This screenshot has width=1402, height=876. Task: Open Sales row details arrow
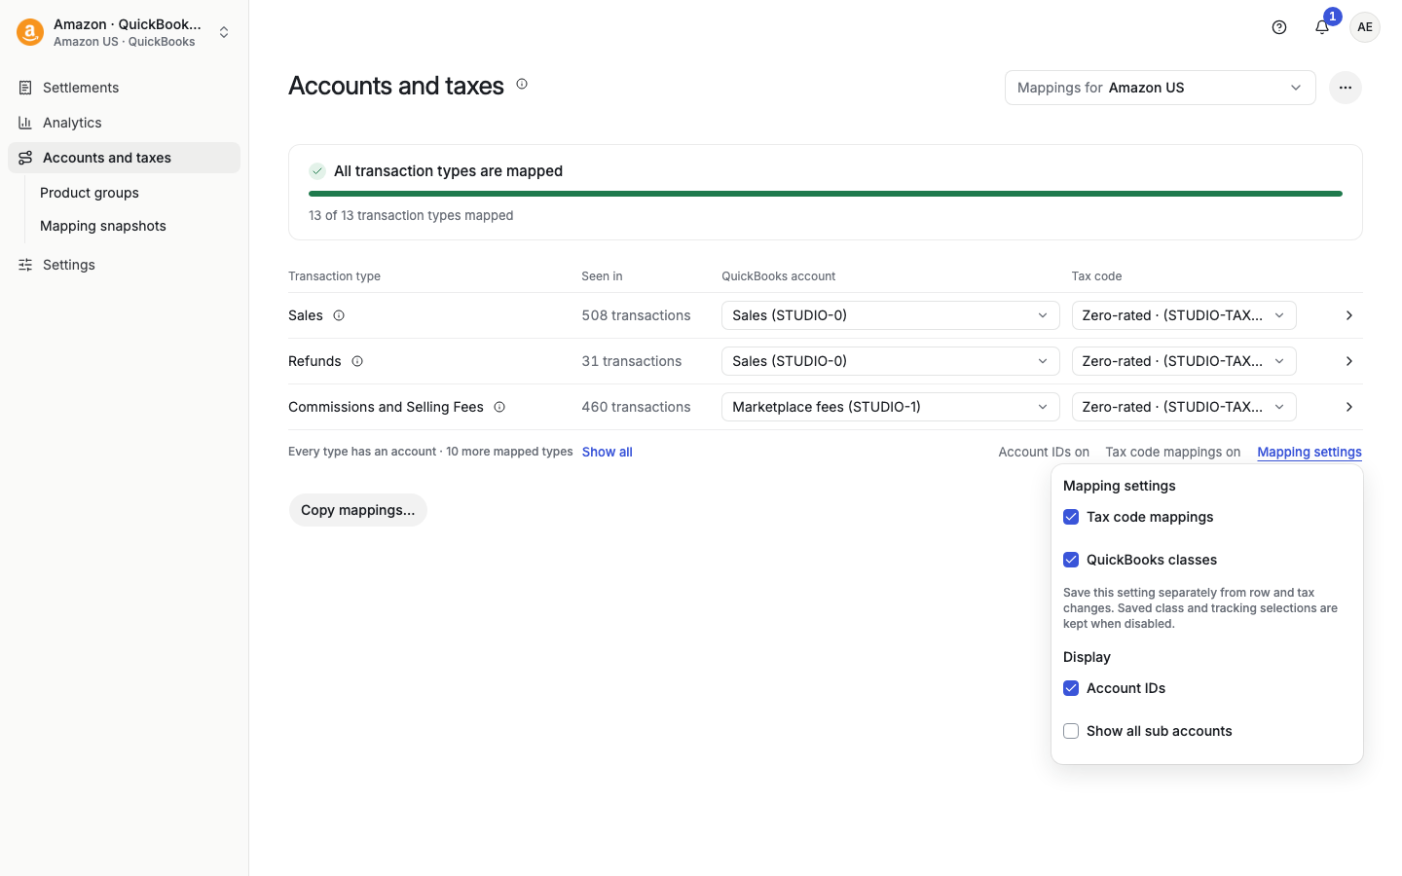1349,315
